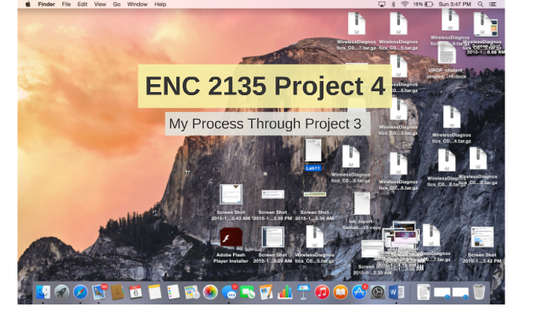
Task: Open Safari compass icon in Dock
Action: coord(80,292)
